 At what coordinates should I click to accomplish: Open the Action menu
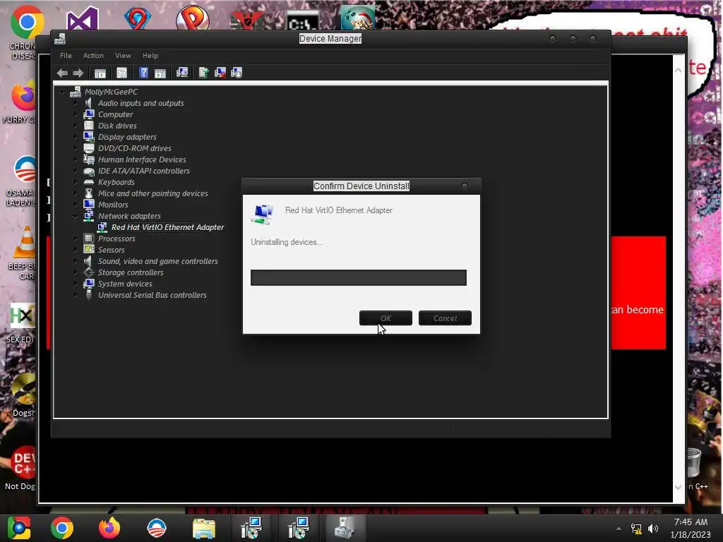(x=93, y=55)
